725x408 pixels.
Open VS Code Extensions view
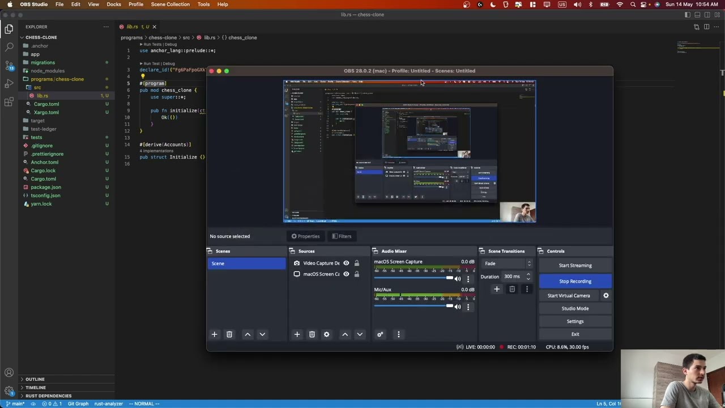point(9,102)
